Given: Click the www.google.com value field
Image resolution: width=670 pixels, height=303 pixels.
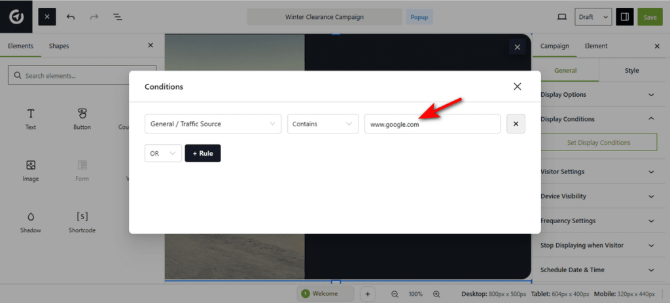Looking at the screenshot, I should click(432, 124).
